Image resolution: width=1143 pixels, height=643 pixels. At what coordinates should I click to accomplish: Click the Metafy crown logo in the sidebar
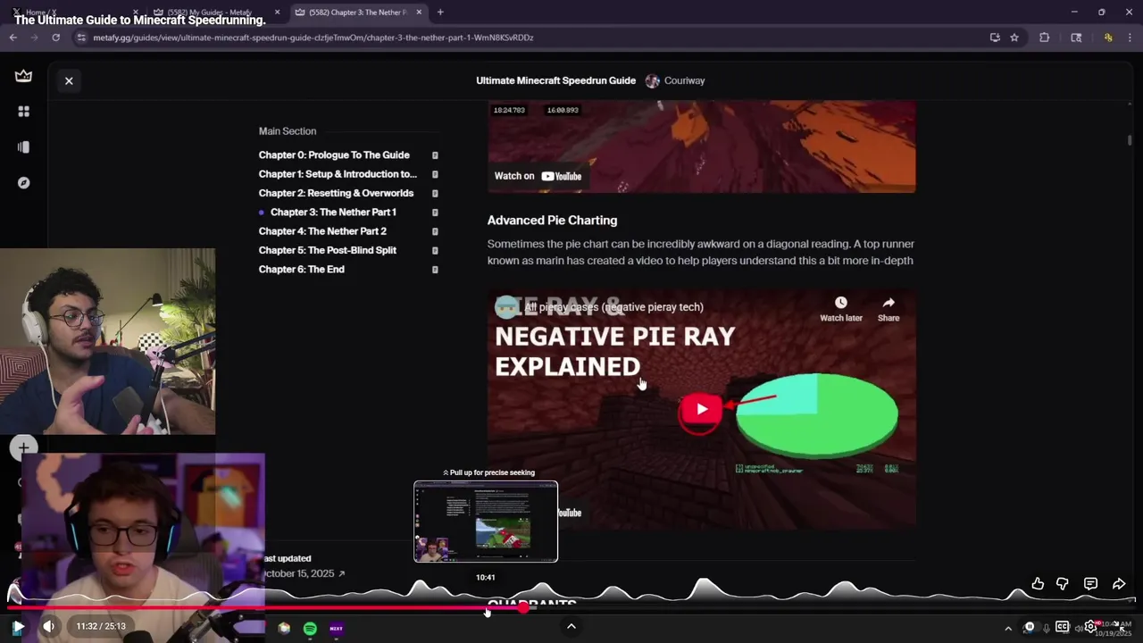(x=23, y=76)
